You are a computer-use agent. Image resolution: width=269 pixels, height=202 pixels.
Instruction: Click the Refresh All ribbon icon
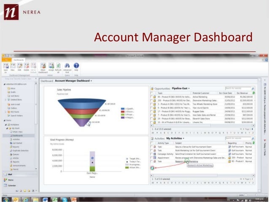(58, 66)
